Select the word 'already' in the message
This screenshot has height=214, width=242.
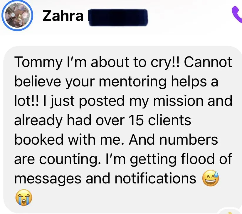pyautogui.click(x=38, y=121)
